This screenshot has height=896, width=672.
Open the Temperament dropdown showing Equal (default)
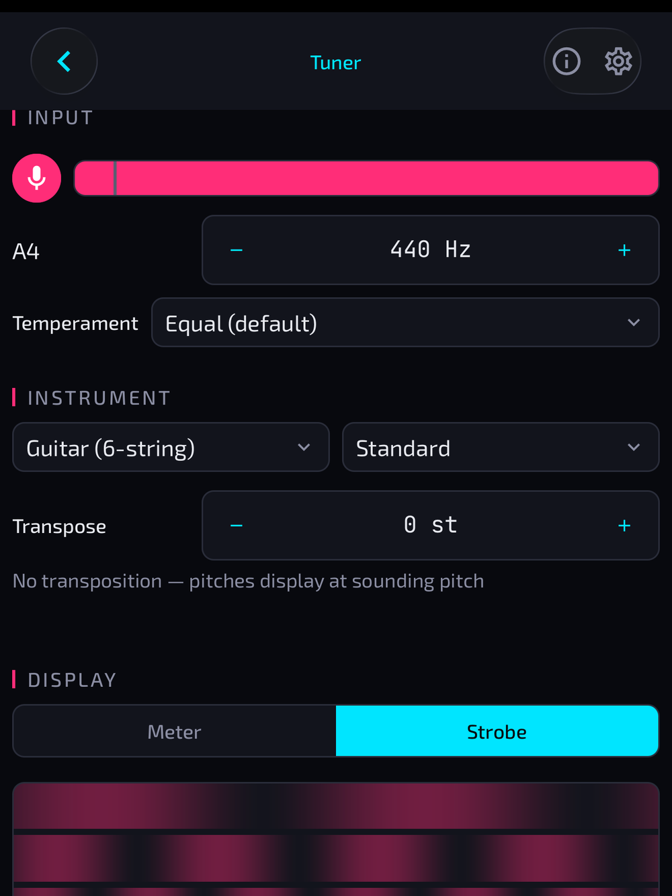(x=405, y=323)
